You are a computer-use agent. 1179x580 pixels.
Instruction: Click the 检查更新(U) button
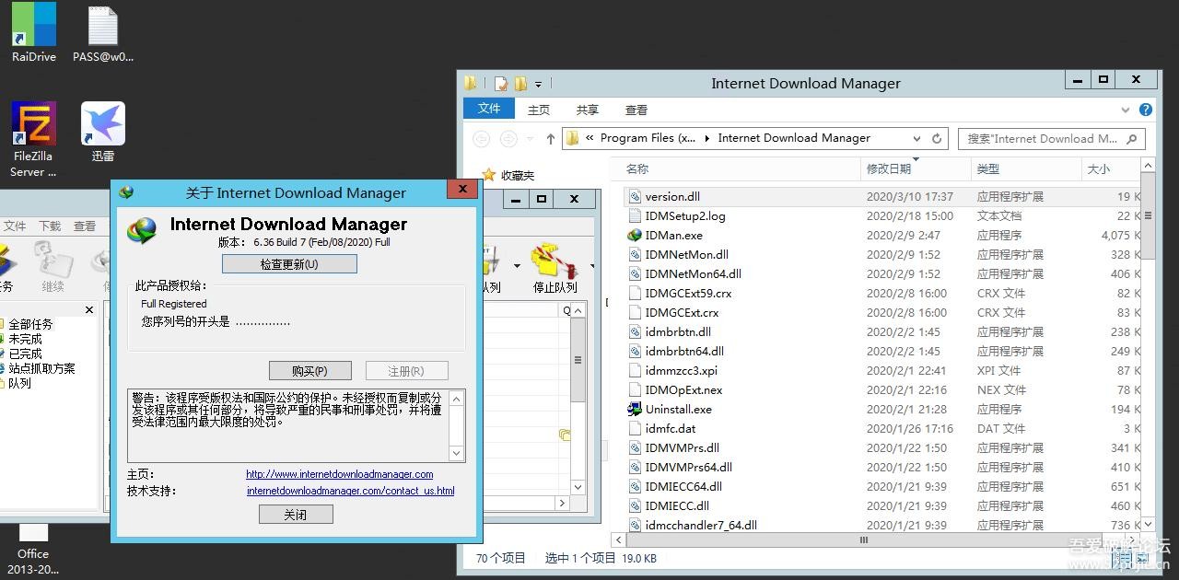click(289, 264)
